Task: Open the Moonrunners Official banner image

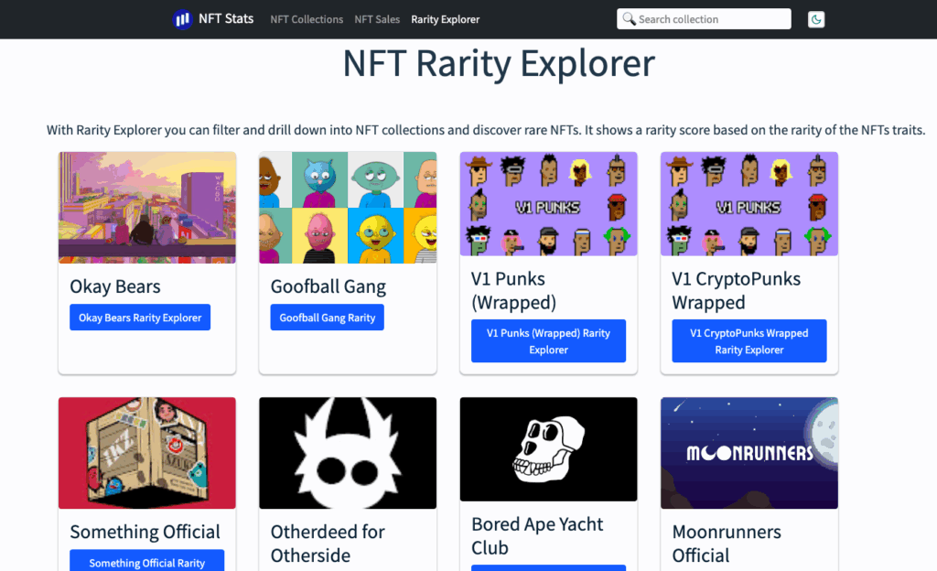Action: coord(749,453)
